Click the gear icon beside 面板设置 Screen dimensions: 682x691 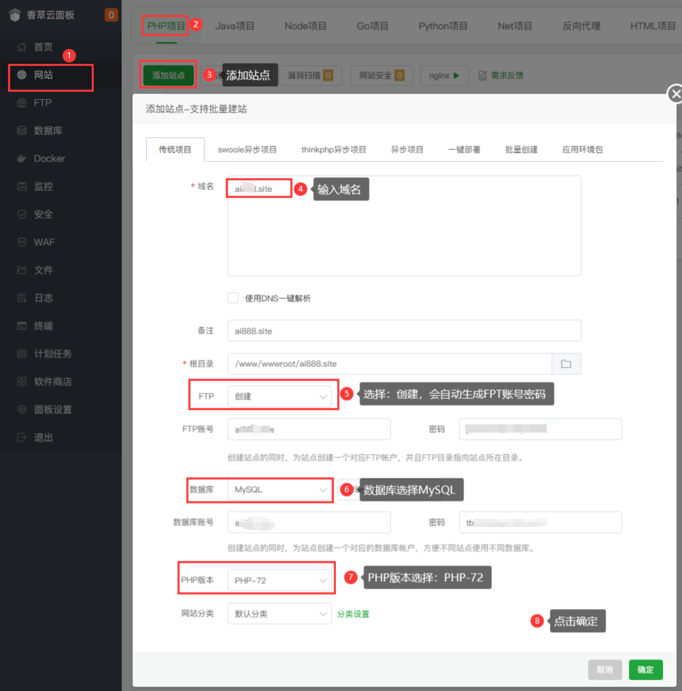[x=22, y=409]
